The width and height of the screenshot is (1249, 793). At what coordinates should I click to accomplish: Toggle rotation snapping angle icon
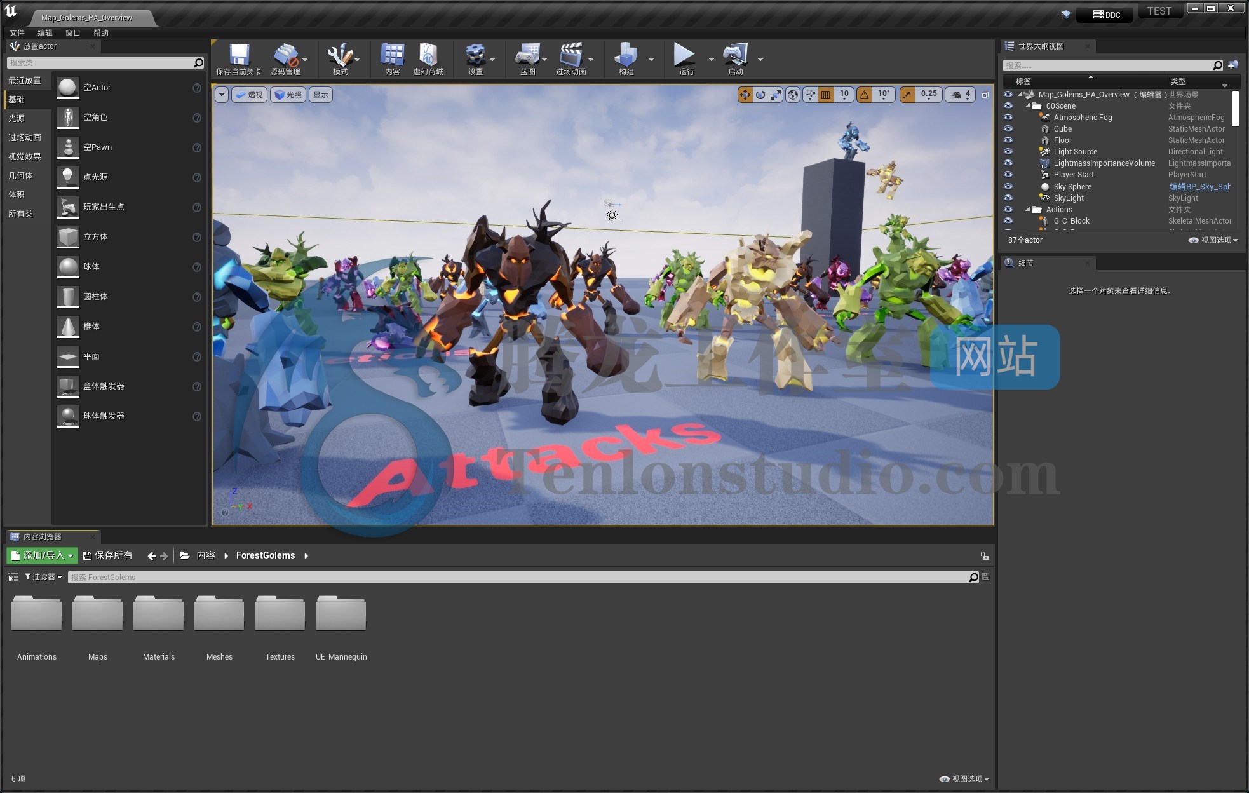coord(865,95)
